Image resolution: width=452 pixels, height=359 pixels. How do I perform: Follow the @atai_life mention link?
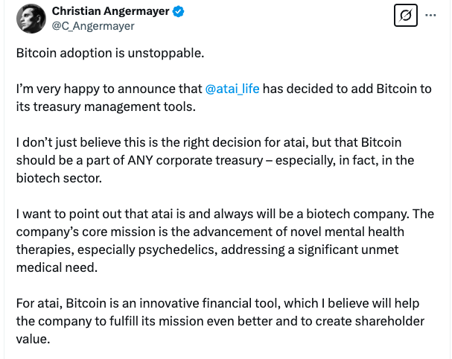pos(232,89)
